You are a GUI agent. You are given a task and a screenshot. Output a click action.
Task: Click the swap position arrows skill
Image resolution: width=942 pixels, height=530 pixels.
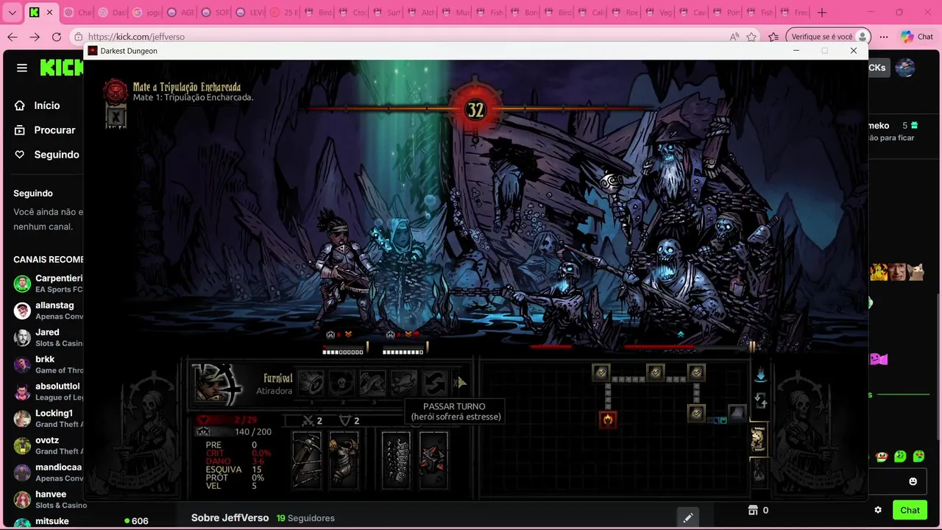435,383
